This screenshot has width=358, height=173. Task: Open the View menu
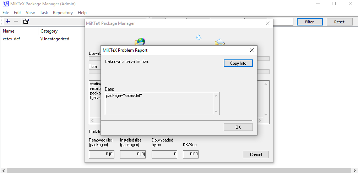click(31, 13)
